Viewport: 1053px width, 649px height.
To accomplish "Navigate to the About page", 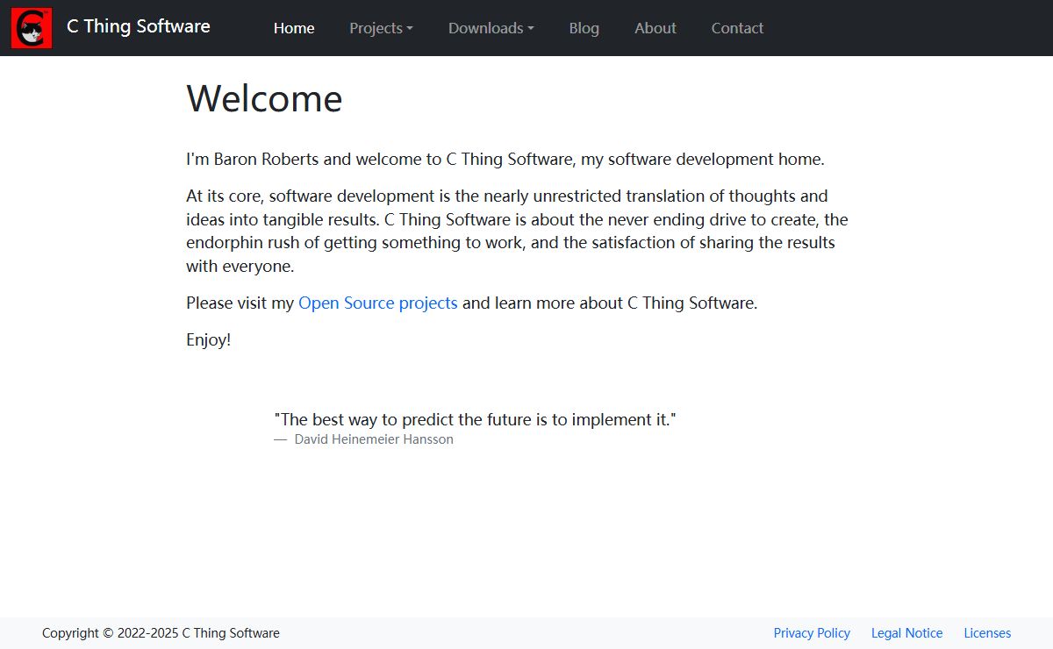I will pos(655,28).
